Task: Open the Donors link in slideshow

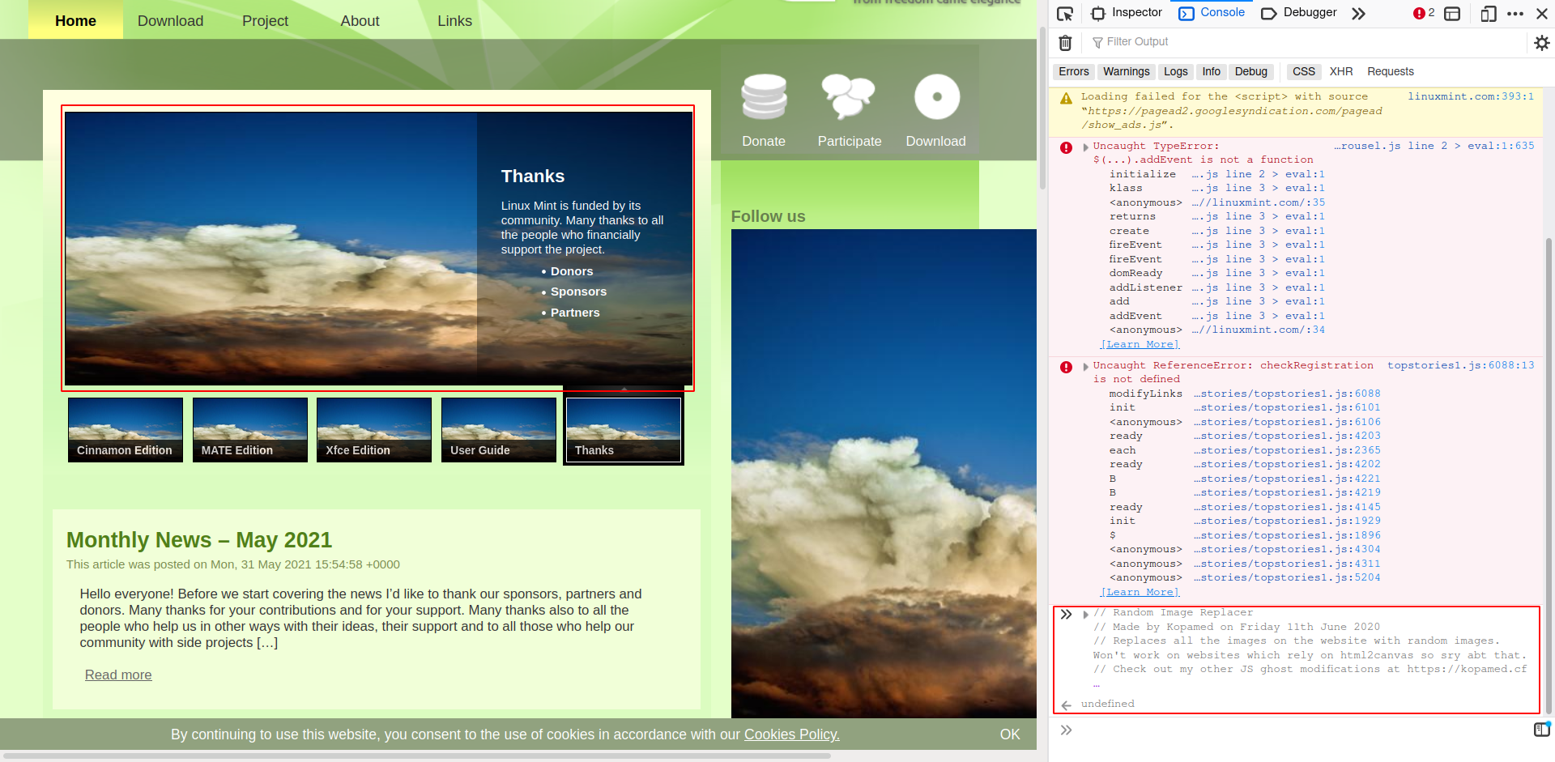Action: [x=572, y=271]
